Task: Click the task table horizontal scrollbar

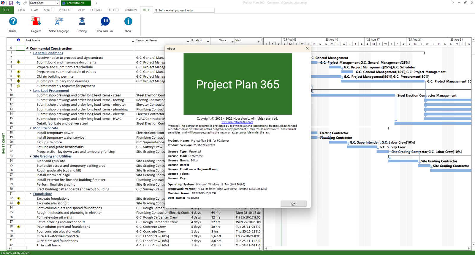Action: tap(134, 248)
